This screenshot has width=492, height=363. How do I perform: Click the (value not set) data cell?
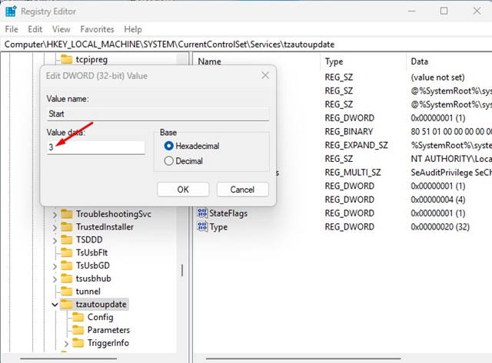[x=437, y=77]
